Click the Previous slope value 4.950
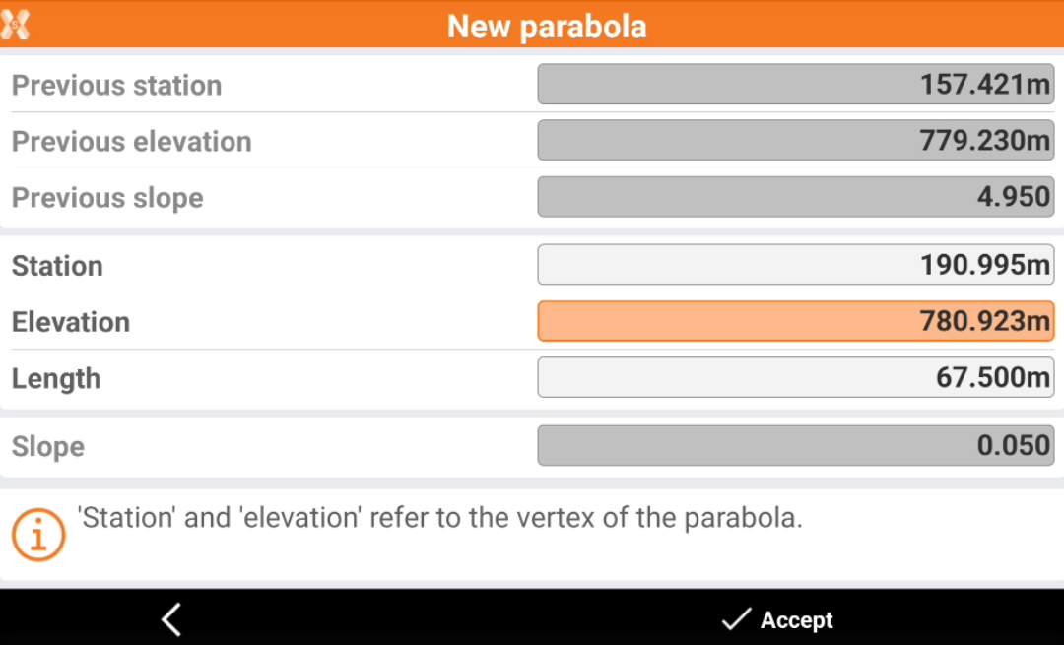 click(x=795, y=197)
